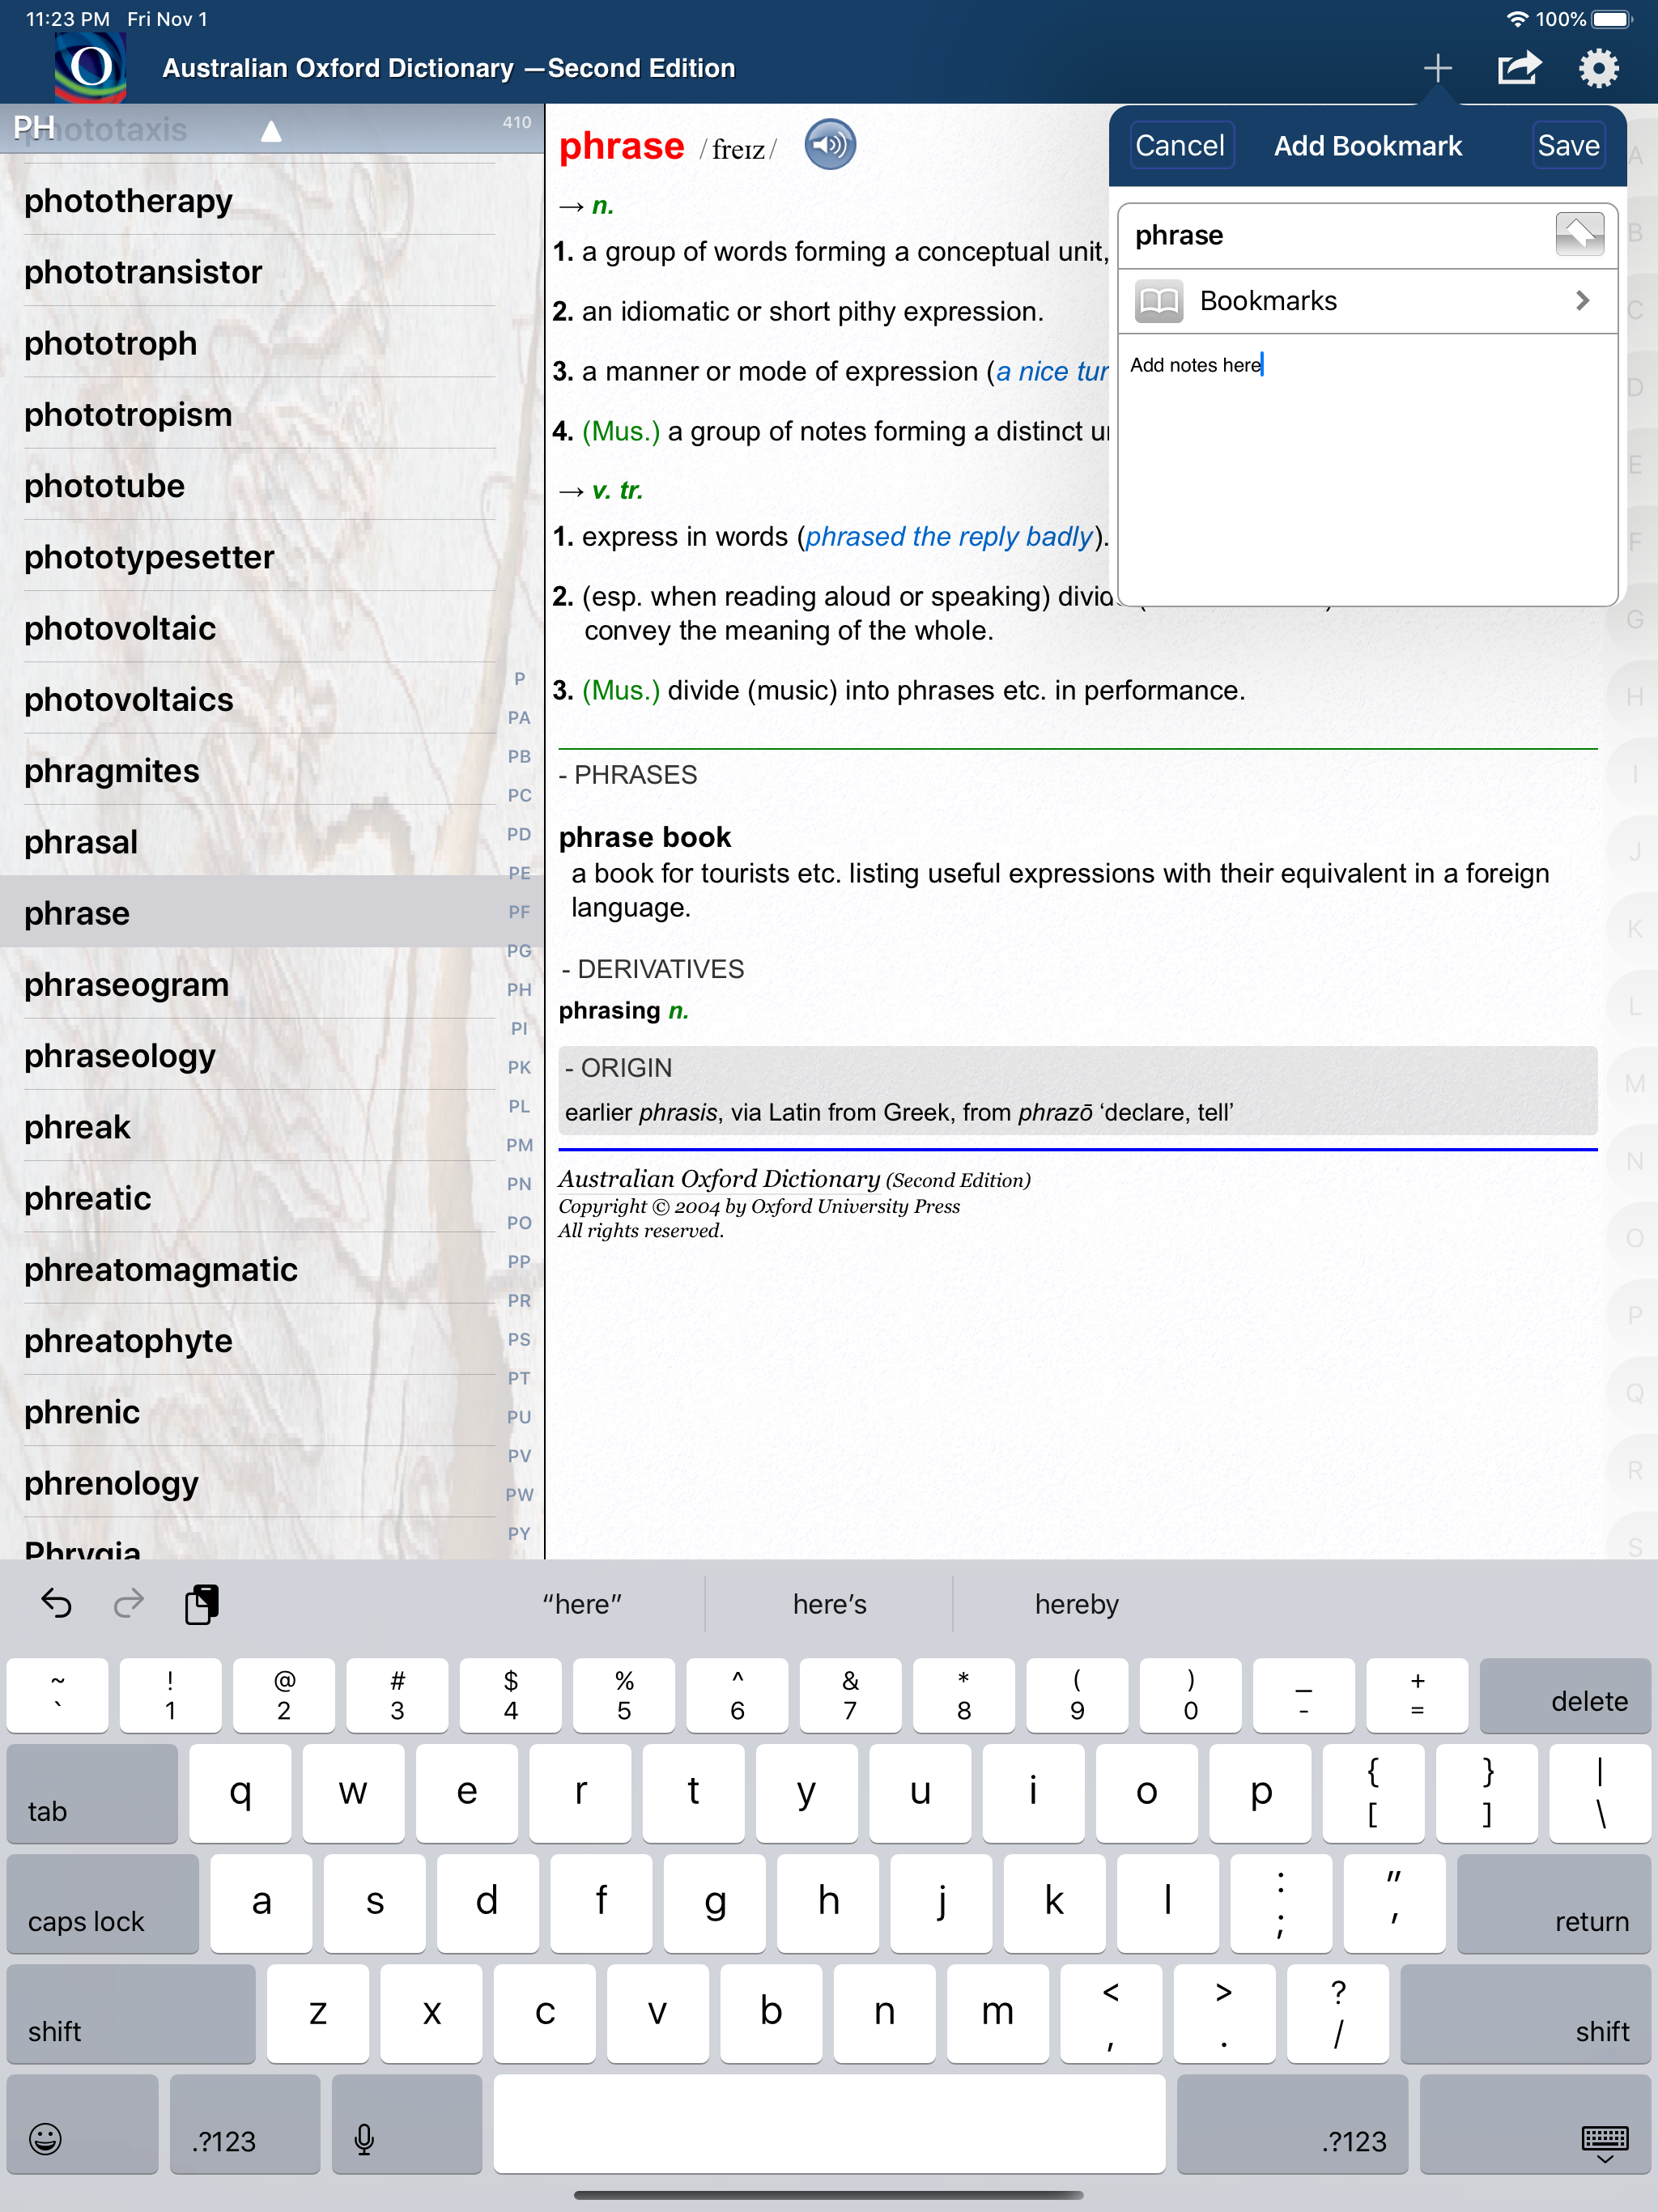Select 'phototypesetter' in the word list
Viewport: 1658px width, 2212px height.
coord(260,556)
